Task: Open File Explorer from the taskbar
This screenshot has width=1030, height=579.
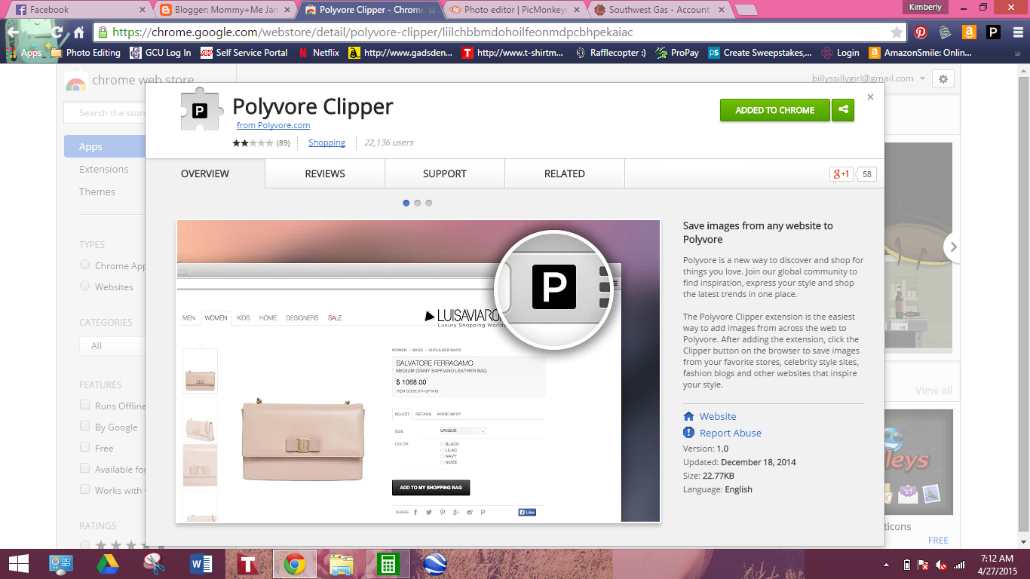Action: (342, 564)
